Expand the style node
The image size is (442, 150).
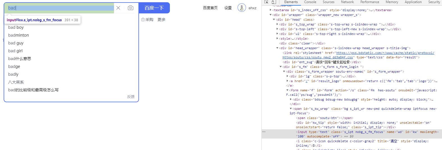click(277, 39)
